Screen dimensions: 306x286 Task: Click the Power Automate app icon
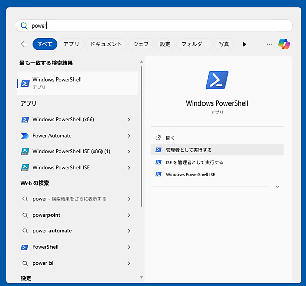click(24, 136)
